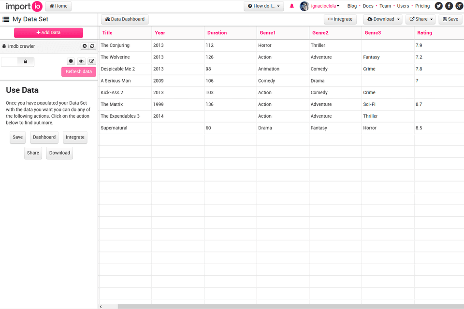Click the My Data Set list icon
The width and height of the screenshot is (464, 309).
6,19
